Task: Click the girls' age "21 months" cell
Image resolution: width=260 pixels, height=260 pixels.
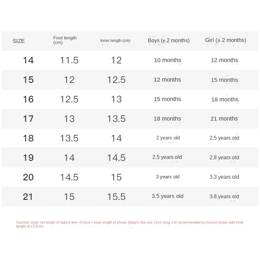Action: [x=224, y=119]
